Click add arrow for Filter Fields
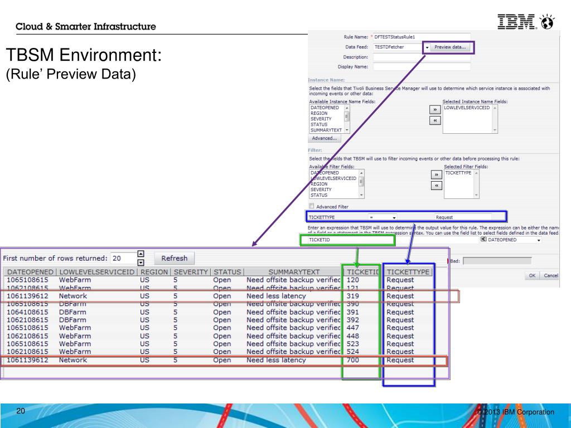 click(x=437, y=175)
